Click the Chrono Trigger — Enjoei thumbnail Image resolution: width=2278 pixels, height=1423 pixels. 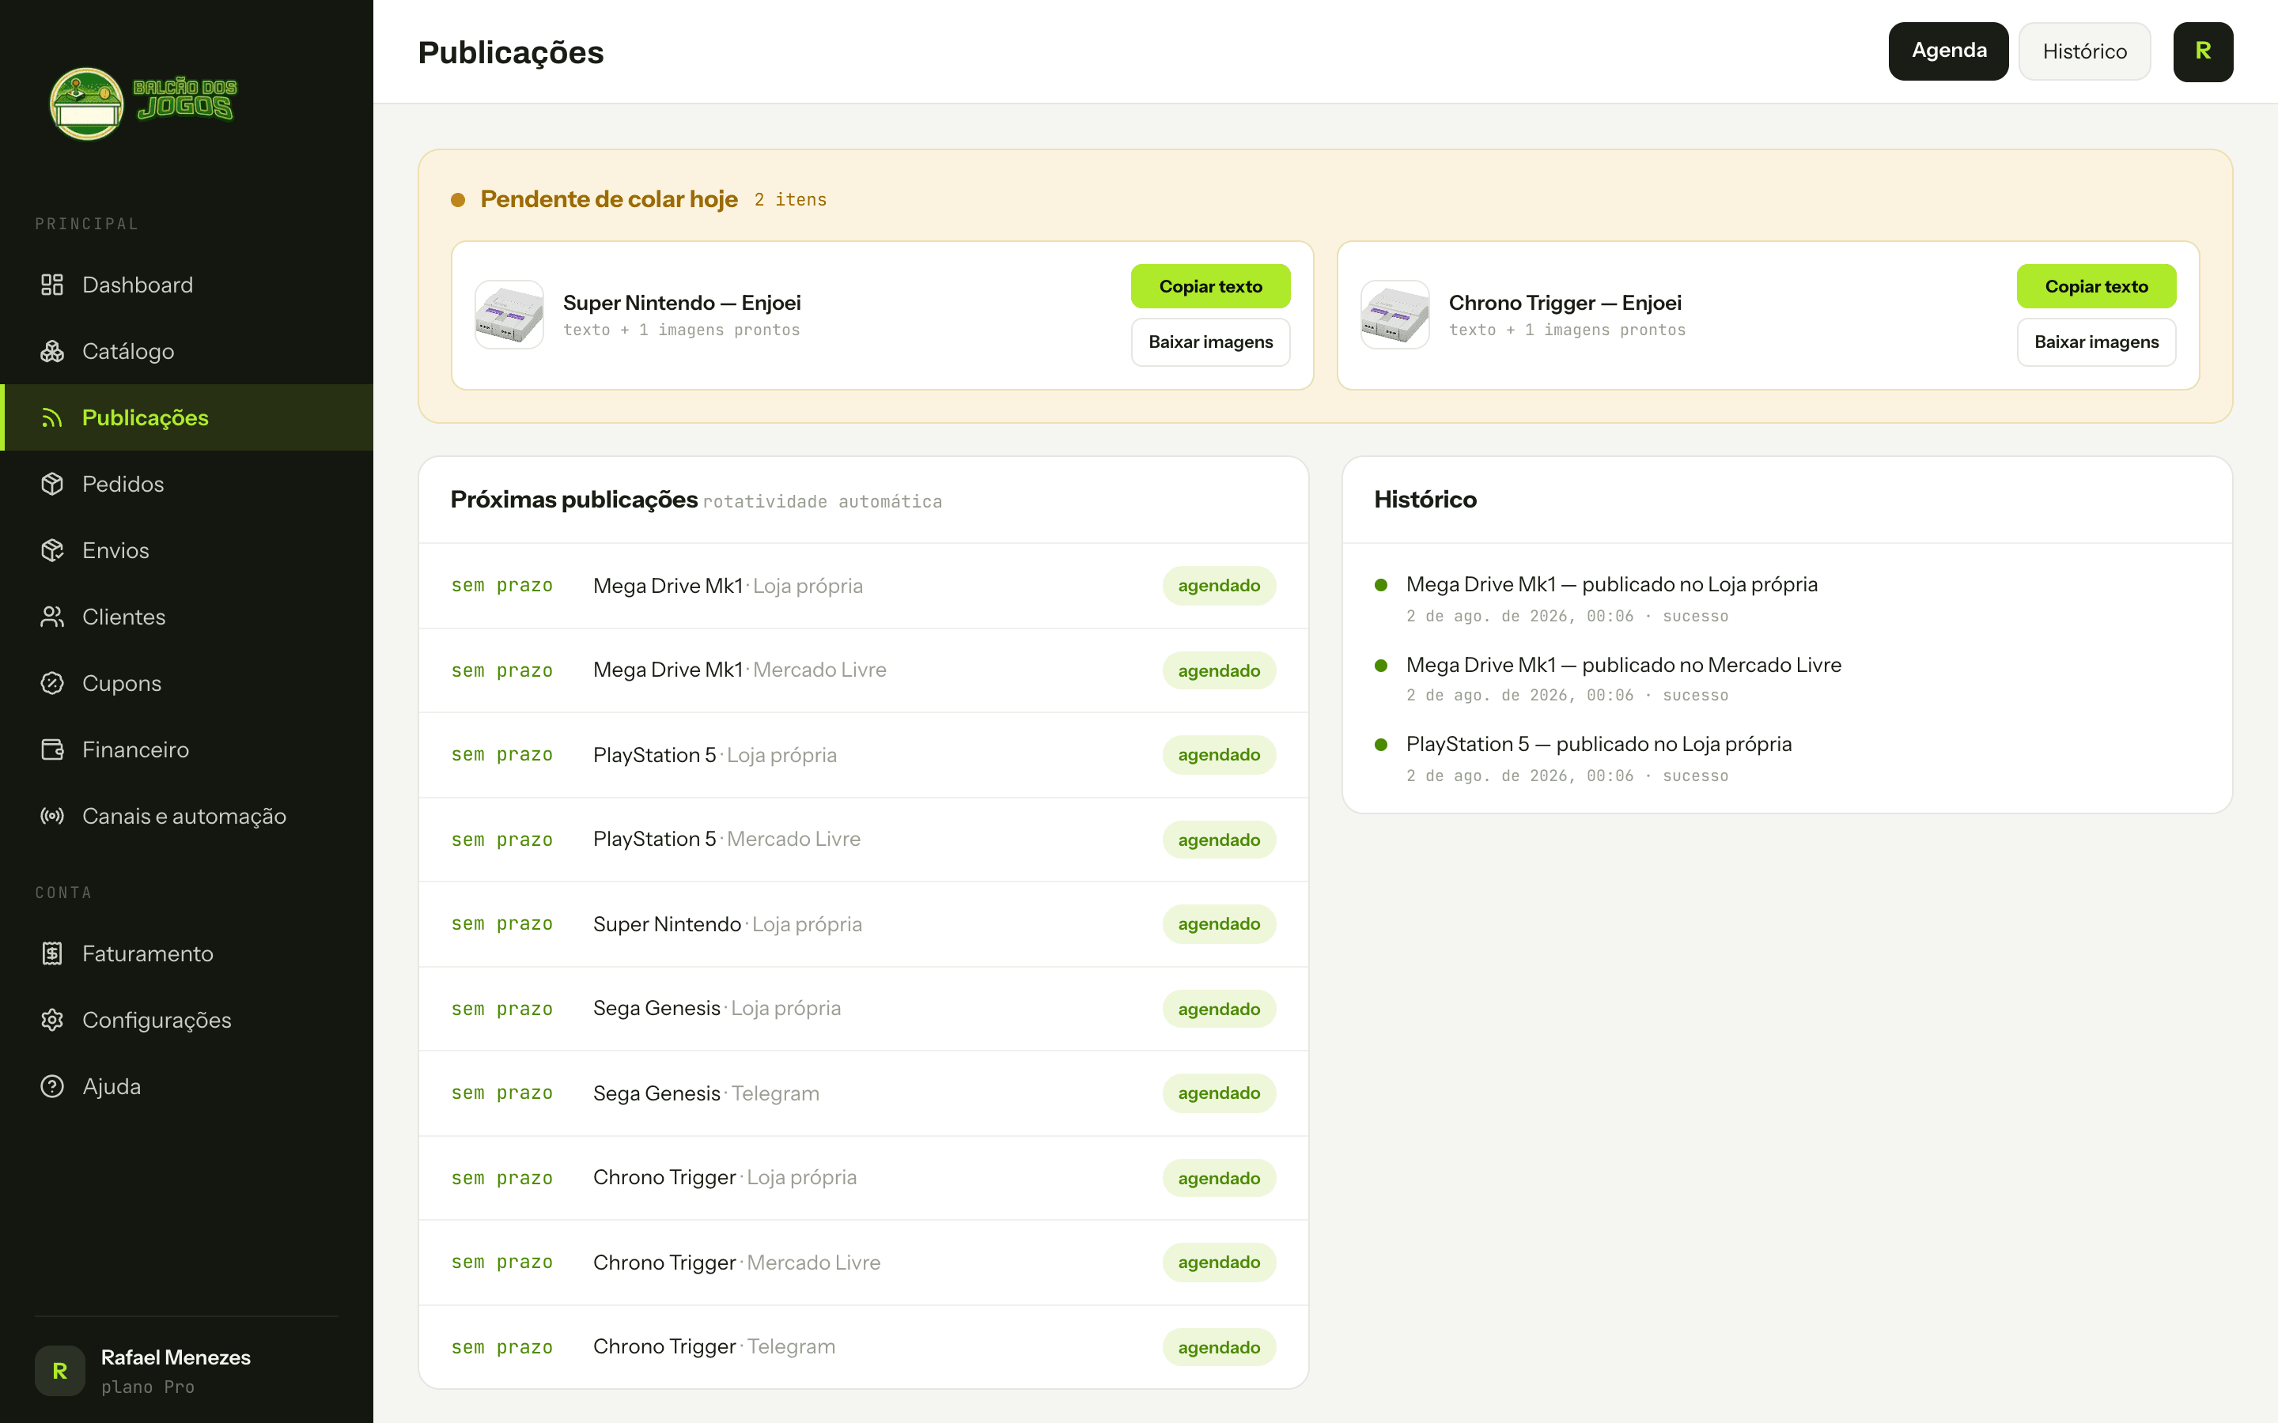click(x=1395, y=315)
